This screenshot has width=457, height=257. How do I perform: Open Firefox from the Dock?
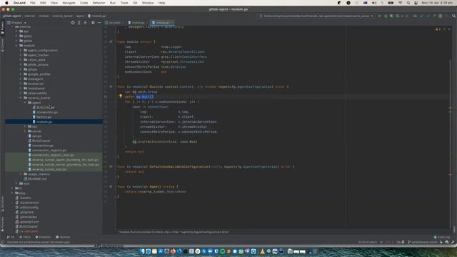[x=173, y=251]
